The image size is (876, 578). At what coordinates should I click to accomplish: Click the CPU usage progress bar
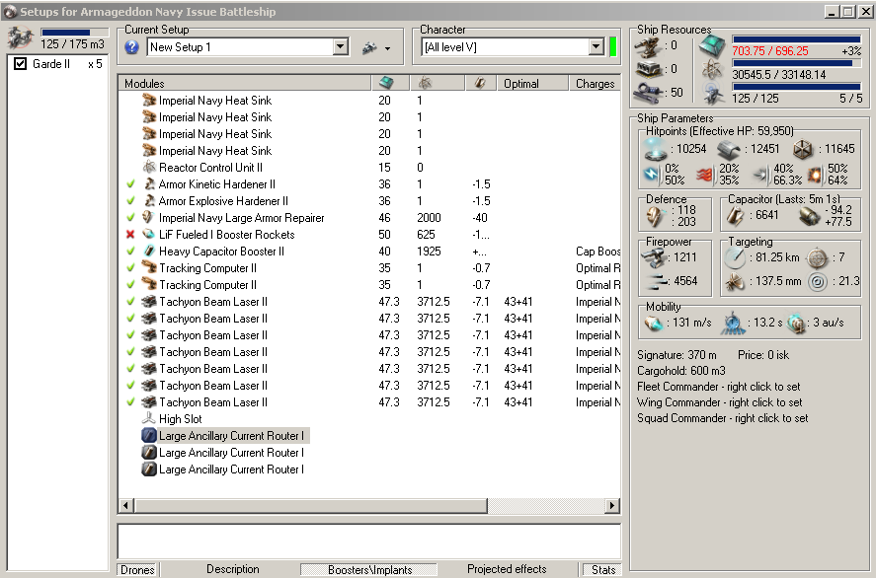point(796,39)
